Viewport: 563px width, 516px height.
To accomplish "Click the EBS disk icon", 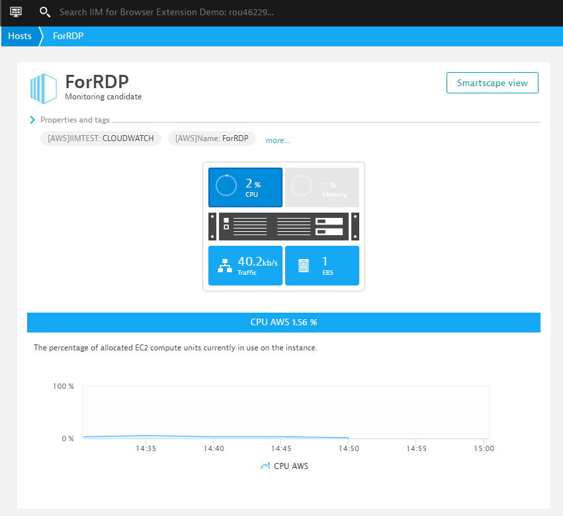I will [303, 266].
